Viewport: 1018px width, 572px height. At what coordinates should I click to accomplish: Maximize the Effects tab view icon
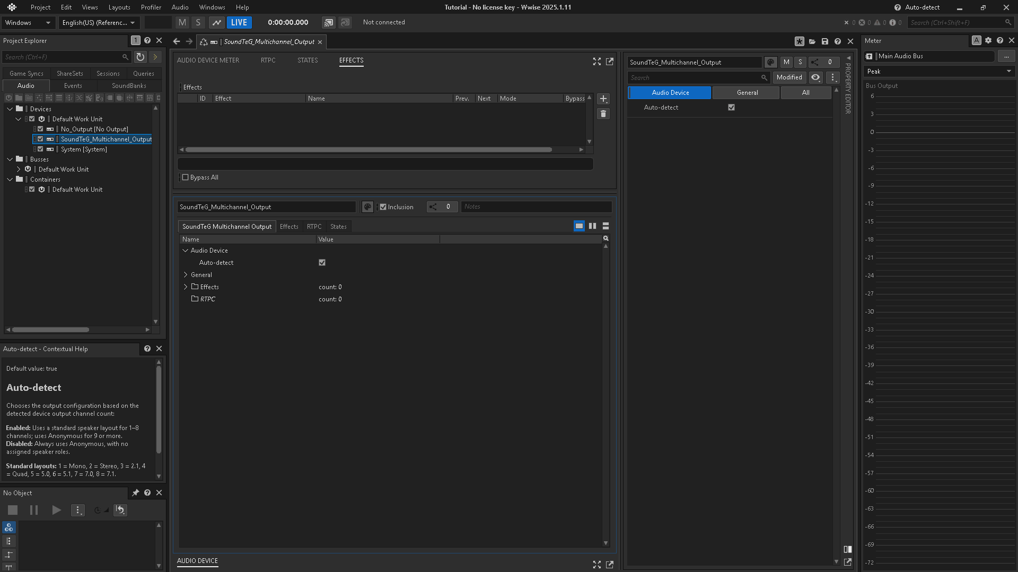click(597, 61)
